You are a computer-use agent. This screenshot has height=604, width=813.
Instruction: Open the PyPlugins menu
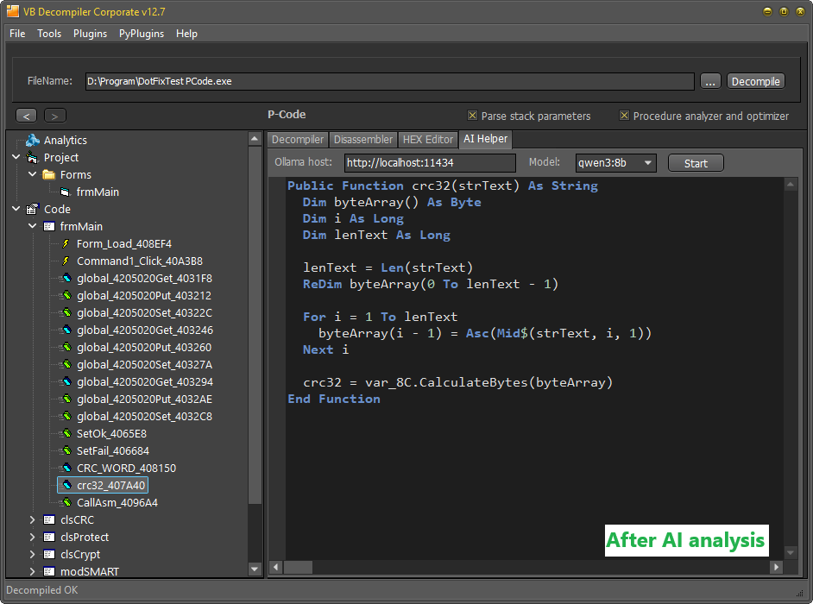click(x=142, y=34)
